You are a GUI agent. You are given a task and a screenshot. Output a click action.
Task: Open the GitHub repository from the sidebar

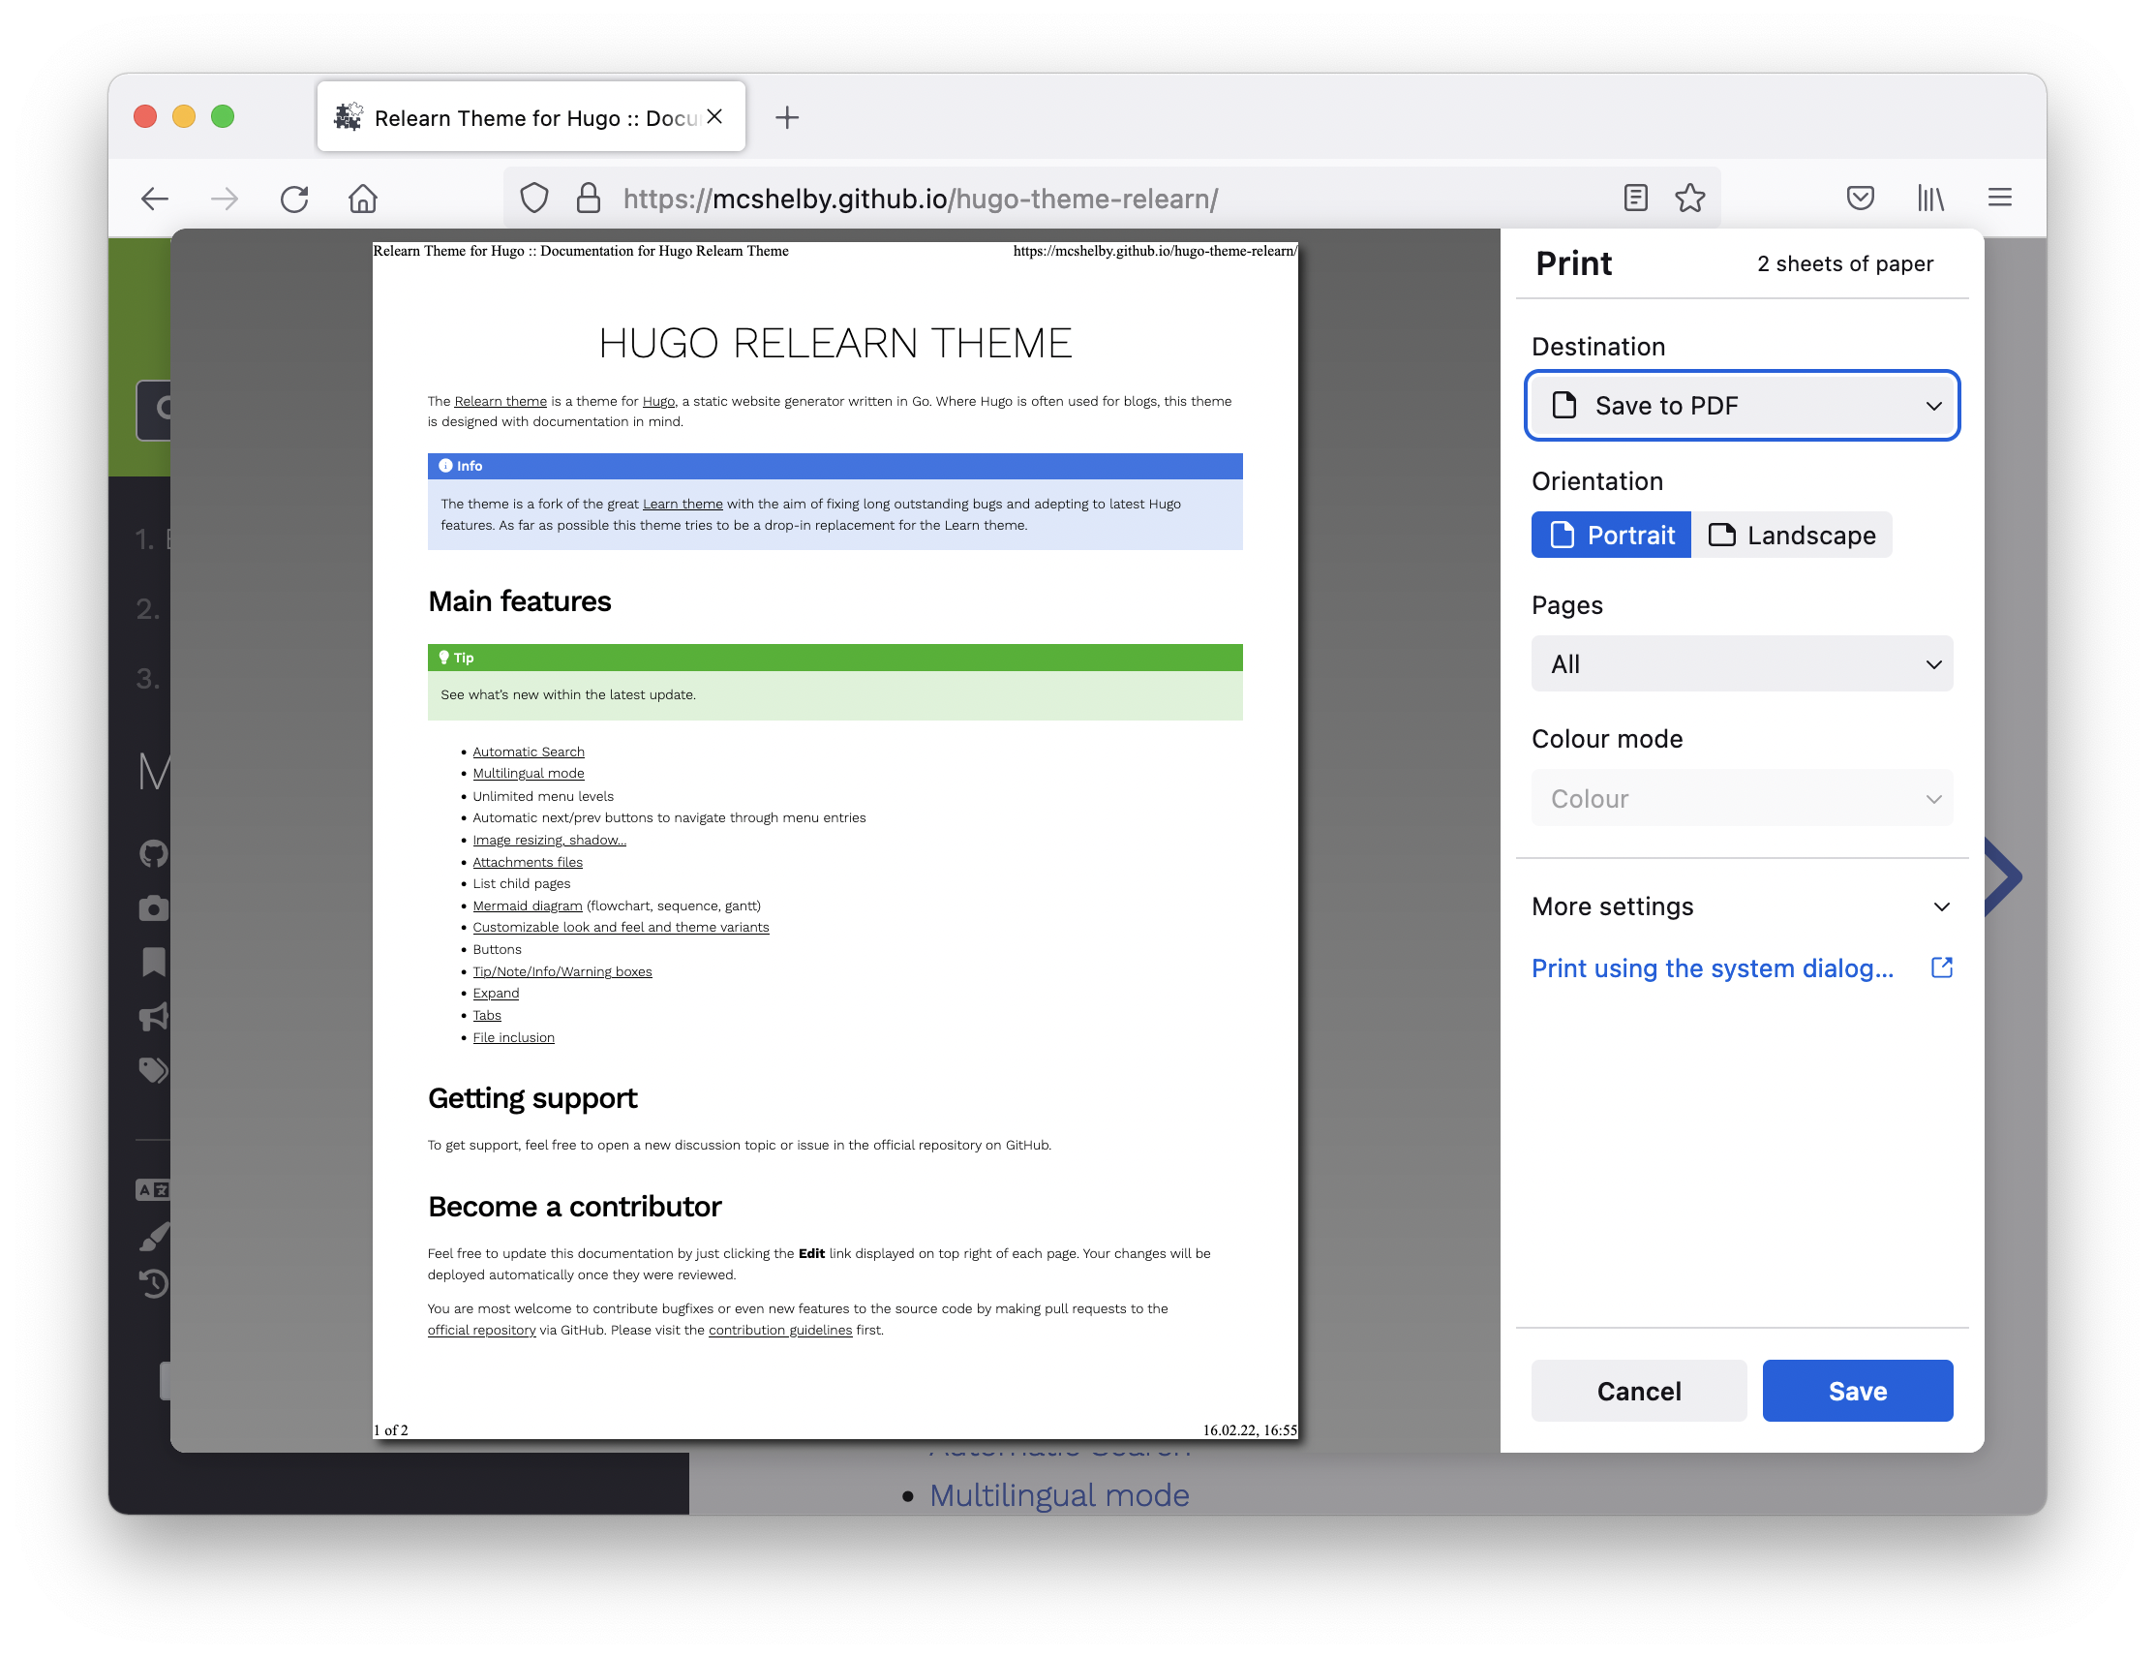coord(154,852)
